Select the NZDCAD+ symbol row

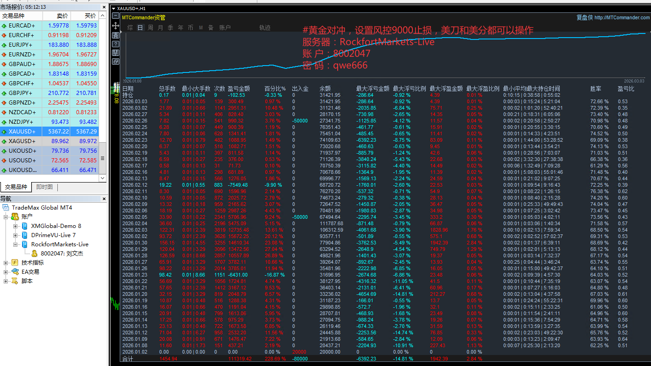50,112
